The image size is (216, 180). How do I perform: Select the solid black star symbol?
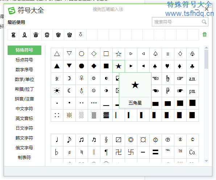119,66
